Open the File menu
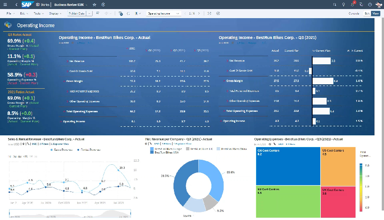This screenshot has height=220, width=384. pyautogui.click(x=10, y=14)
